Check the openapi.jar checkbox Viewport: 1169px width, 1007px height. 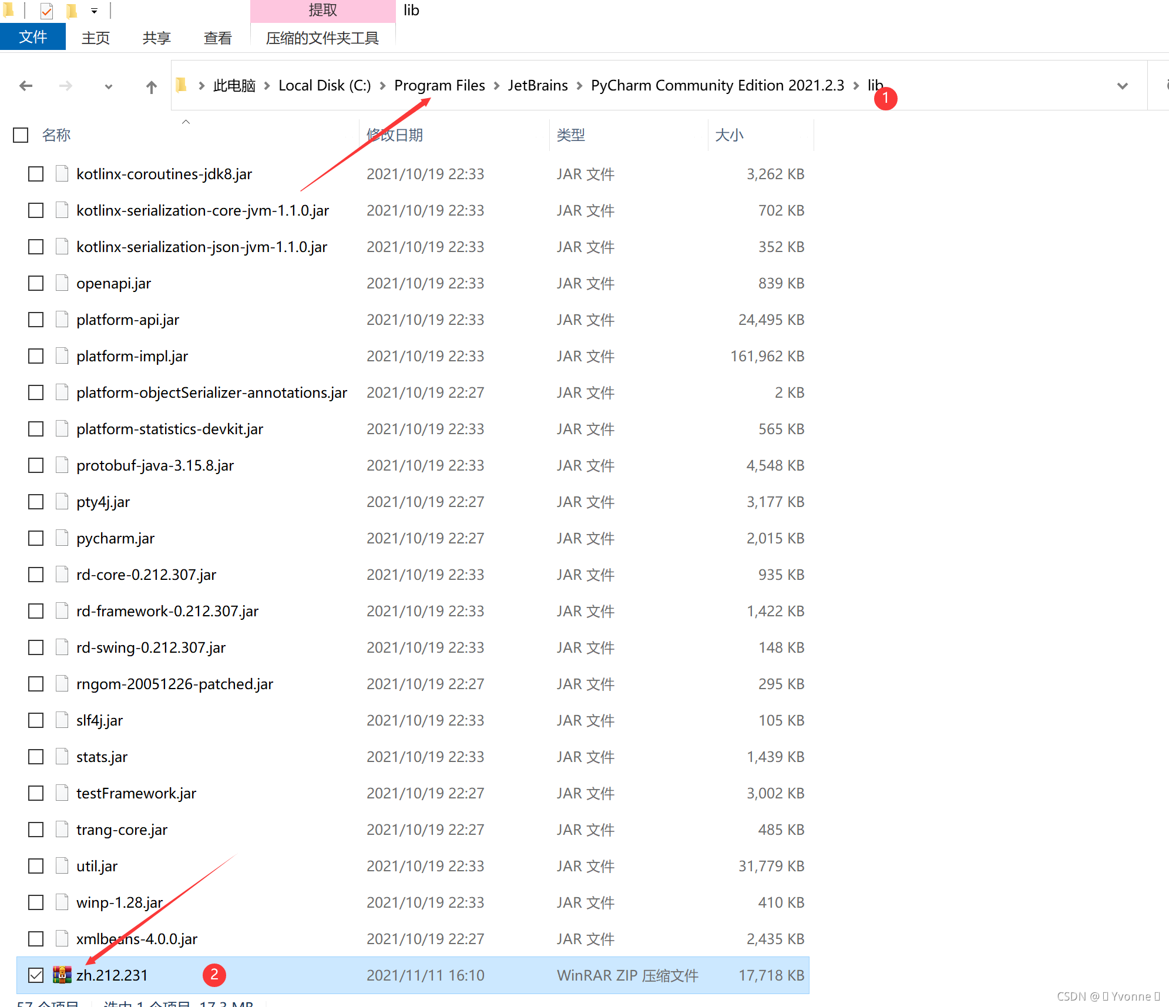[36, 283]
